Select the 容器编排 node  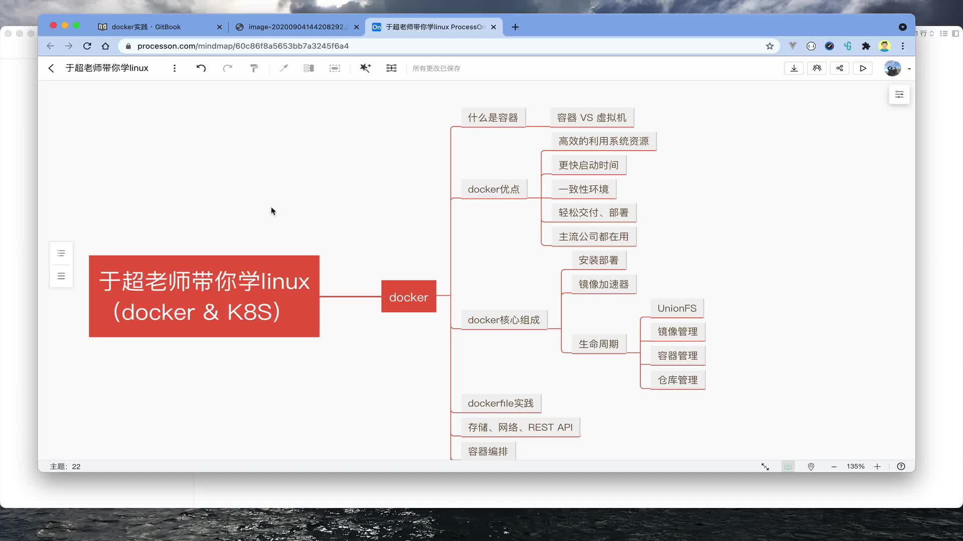click(488, 451)
